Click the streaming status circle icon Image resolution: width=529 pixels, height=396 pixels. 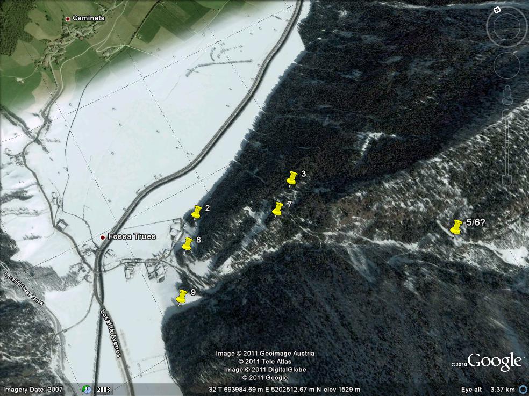tap(522, 390)
